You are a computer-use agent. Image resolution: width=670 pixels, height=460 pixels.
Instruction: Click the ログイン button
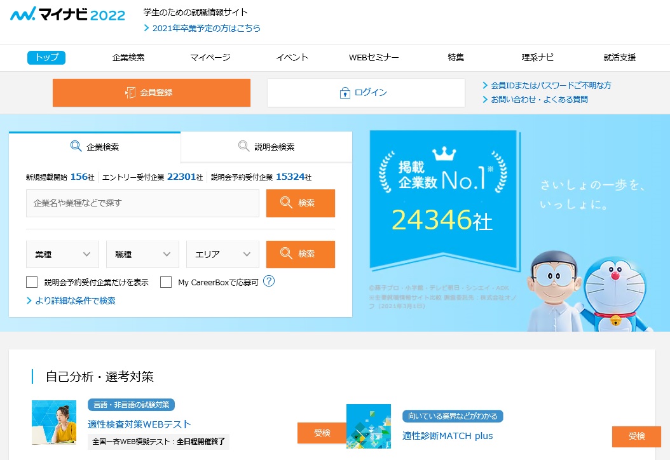pos(366,93)
